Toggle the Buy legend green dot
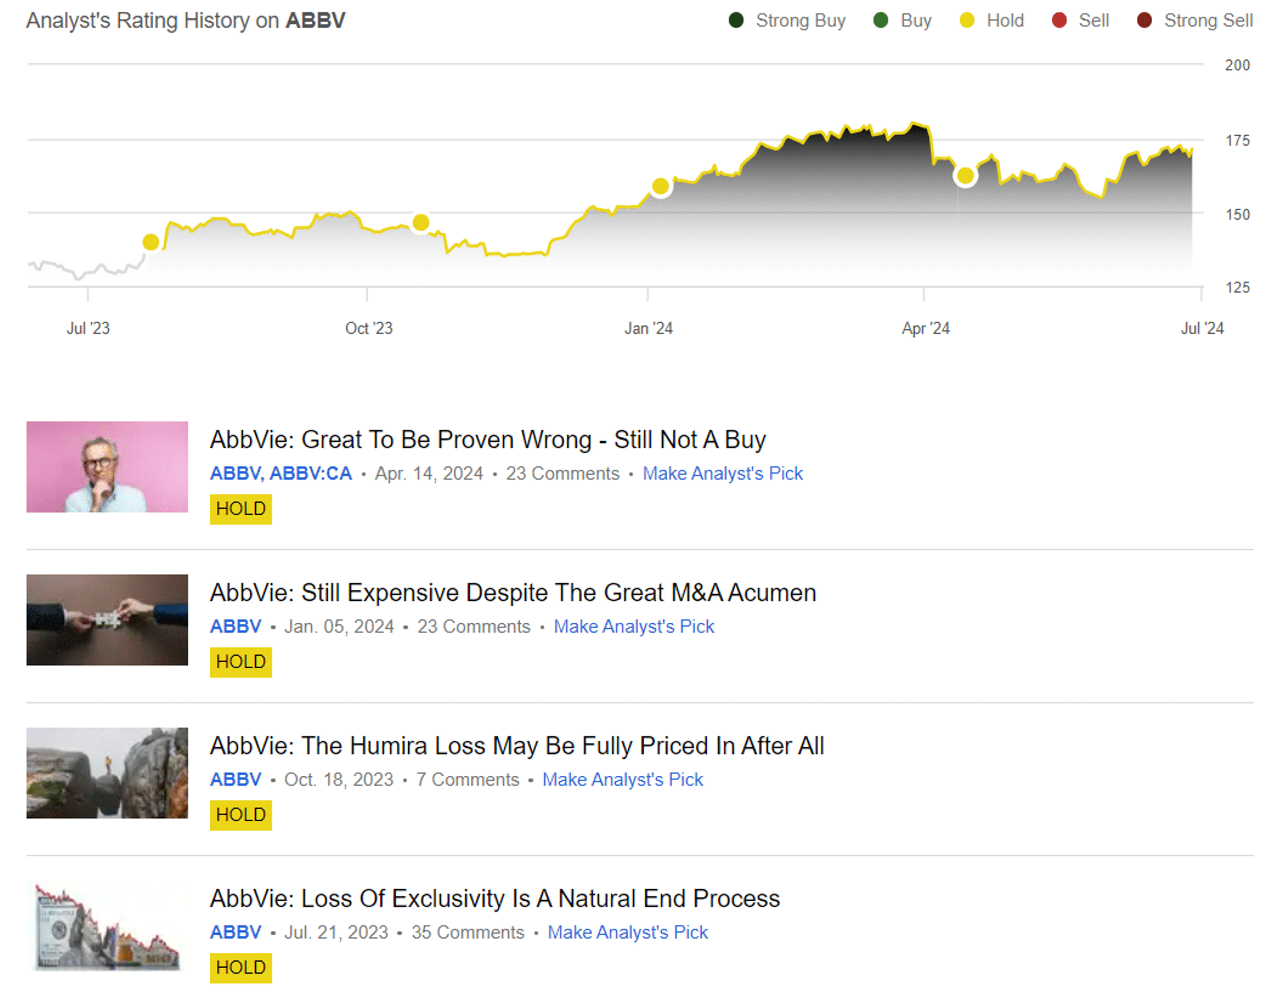 tap(880, 21)
